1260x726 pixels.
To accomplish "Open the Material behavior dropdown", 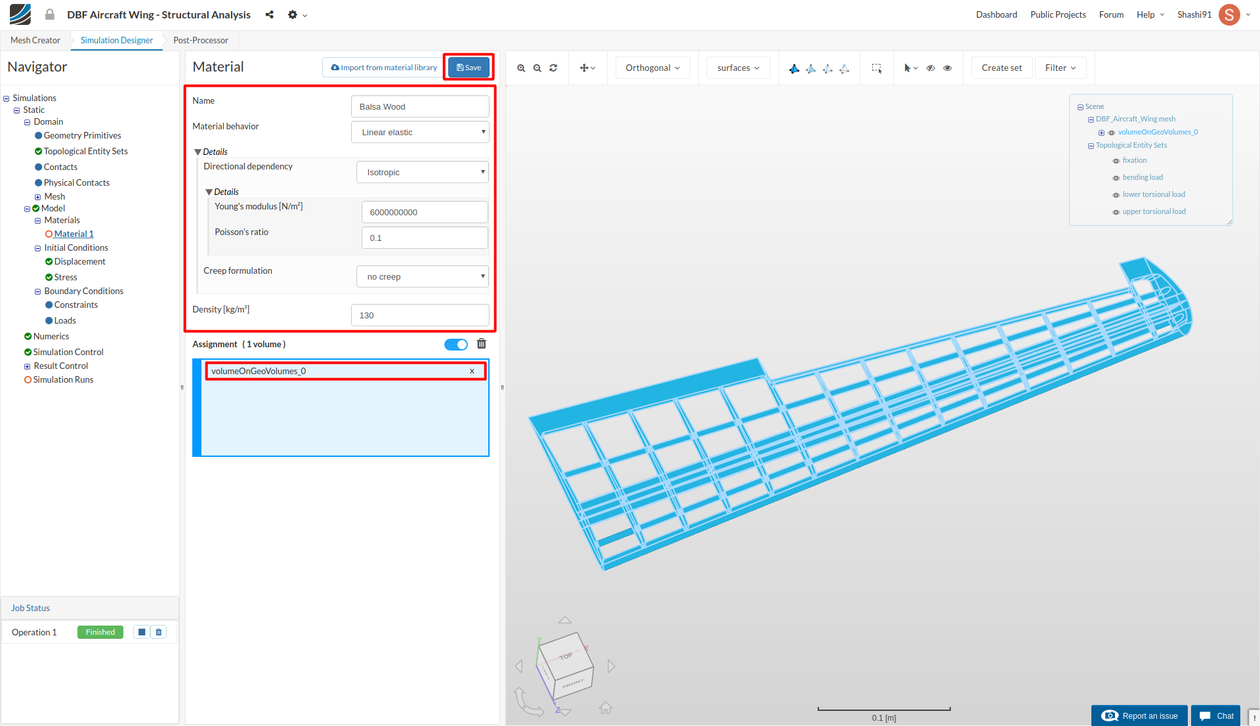I will click(x=420, y=132).
